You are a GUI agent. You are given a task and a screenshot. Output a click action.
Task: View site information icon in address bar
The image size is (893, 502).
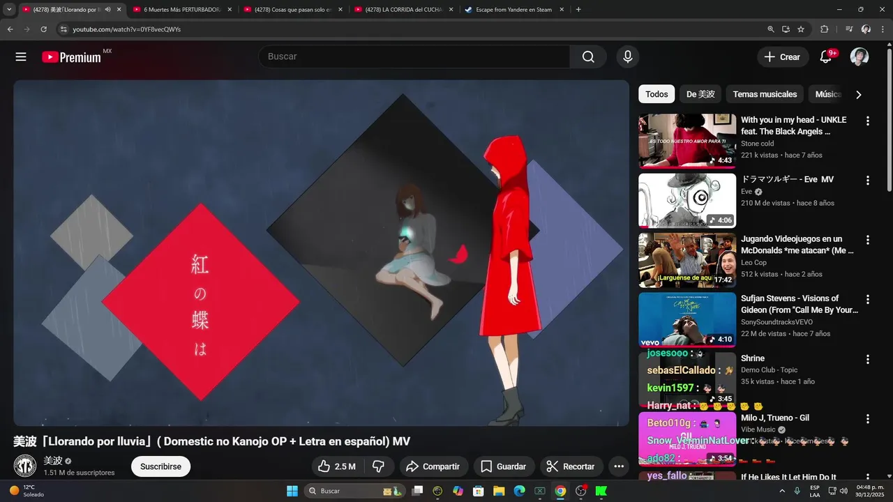(x=63, y=29)
